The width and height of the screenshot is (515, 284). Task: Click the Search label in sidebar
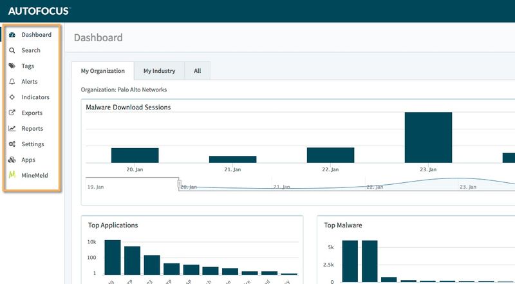click(x=31, y=50)
